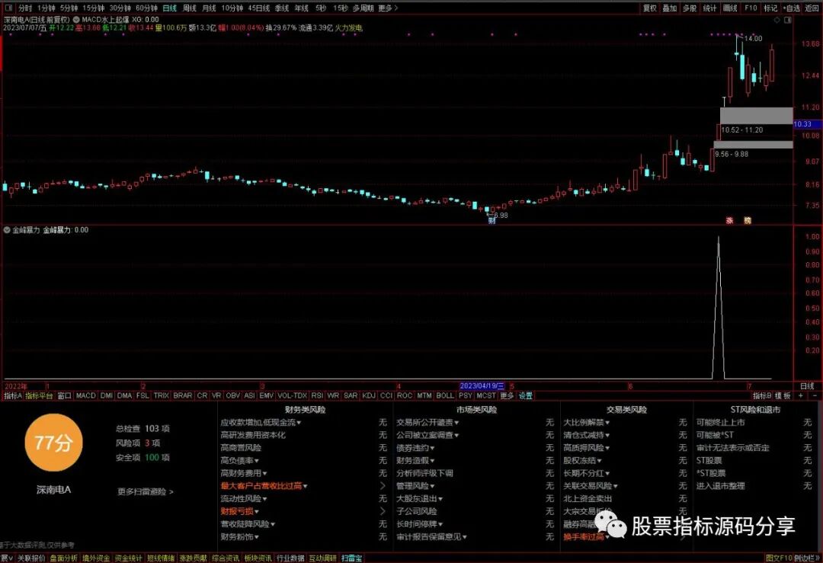The height and width of the screenshot is (563, 823).
Task: Open arrow right of 最大客户占营收比过高
Action: [383, 486]
